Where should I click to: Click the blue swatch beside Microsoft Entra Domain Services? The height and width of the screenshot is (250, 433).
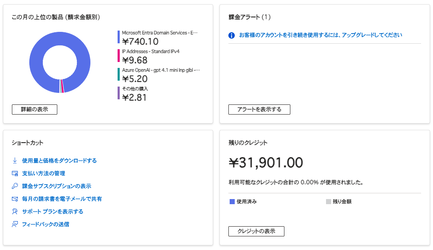point(118,37)
